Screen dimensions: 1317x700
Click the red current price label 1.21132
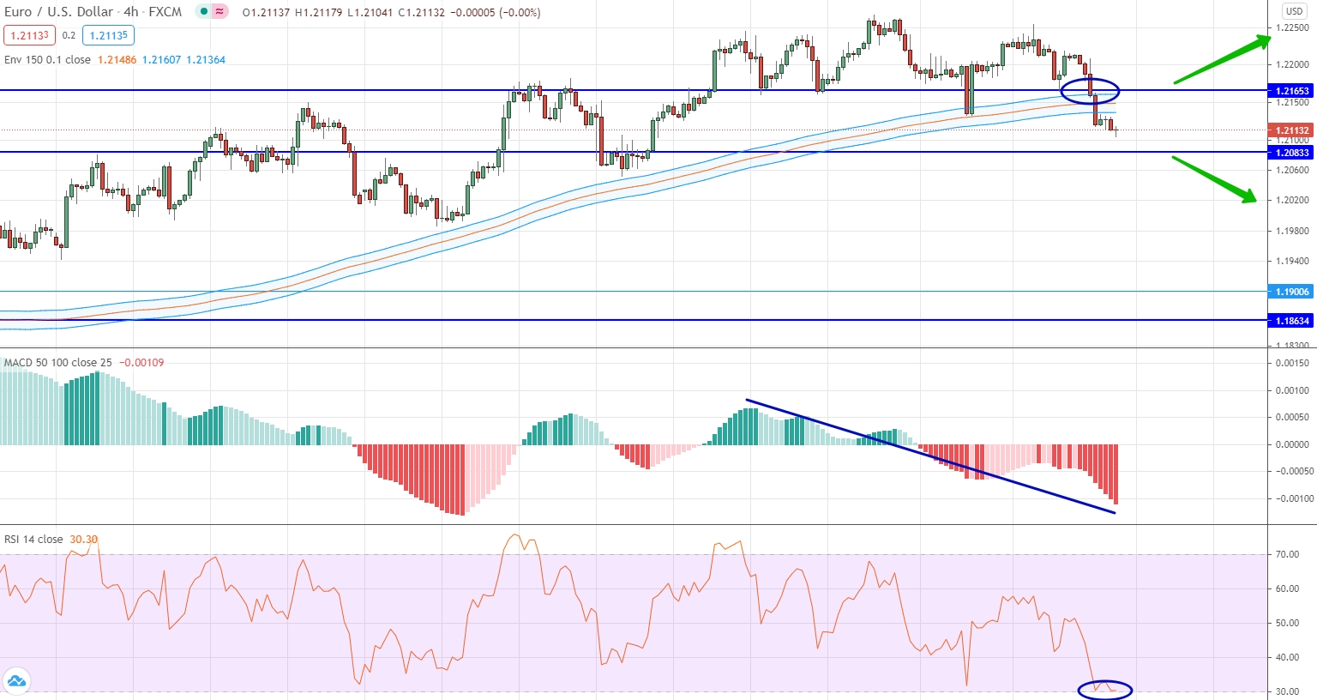coord(1292,130)
